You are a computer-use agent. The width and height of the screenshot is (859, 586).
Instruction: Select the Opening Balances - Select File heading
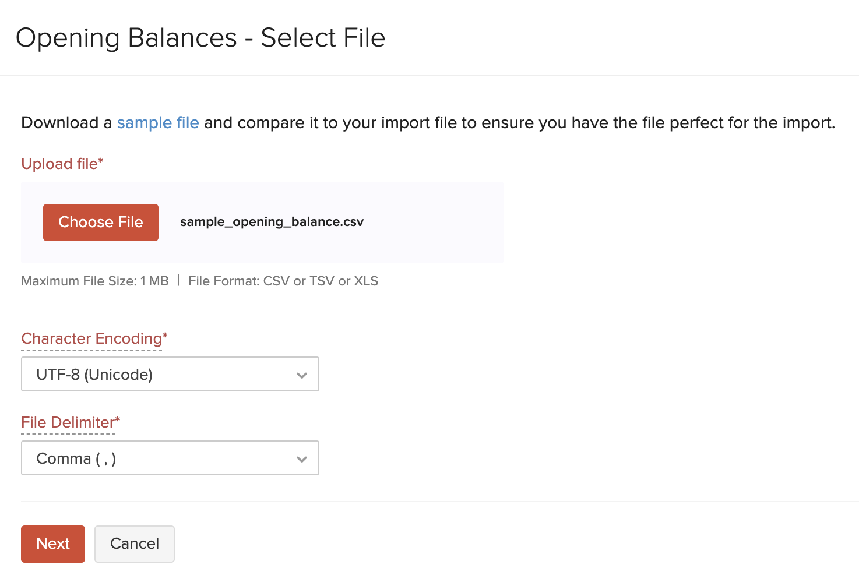coord(200,37)
